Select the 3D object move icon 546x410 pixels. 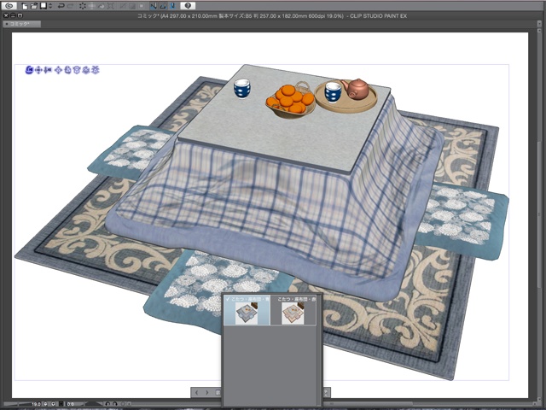pyautogui.click(x=58, y=70)
